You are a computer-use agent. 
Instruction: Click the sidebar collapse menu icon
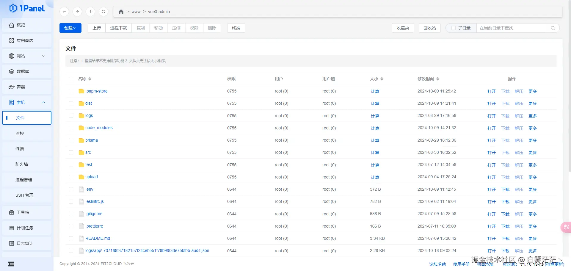point(11,264)
